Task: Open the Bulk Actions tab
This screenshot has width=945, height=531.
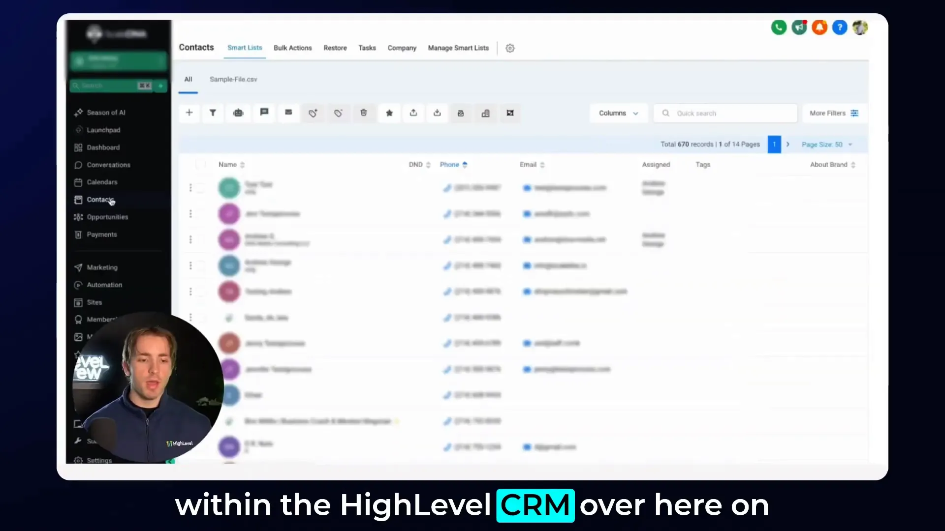Action: [292, 48]
